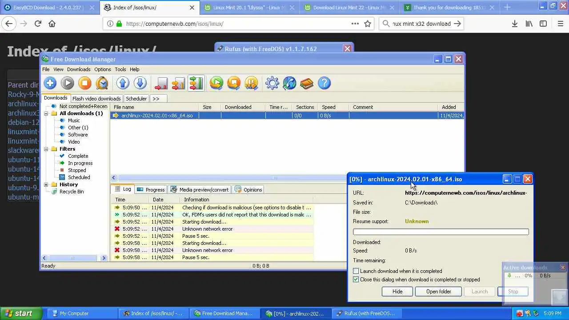Open the settings gear icon in FDM
569x320 pixels.
(x=272, y=83)
